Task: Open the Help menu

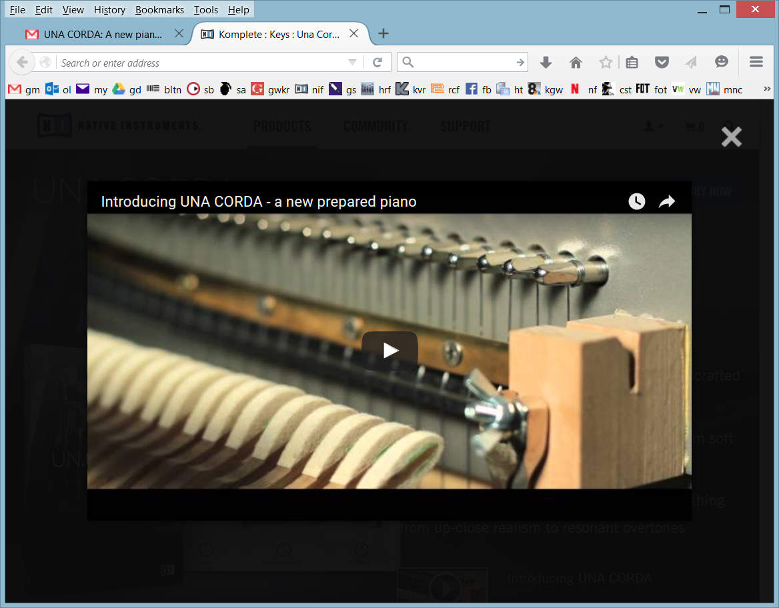Action: click(239, 10)
